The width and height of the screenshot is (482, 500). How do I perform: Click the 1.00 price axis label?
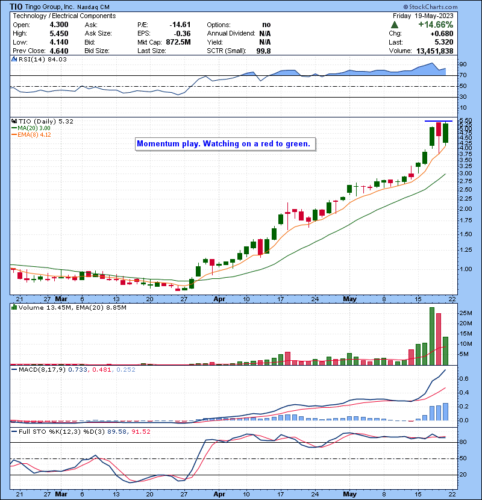pos(465,269)
